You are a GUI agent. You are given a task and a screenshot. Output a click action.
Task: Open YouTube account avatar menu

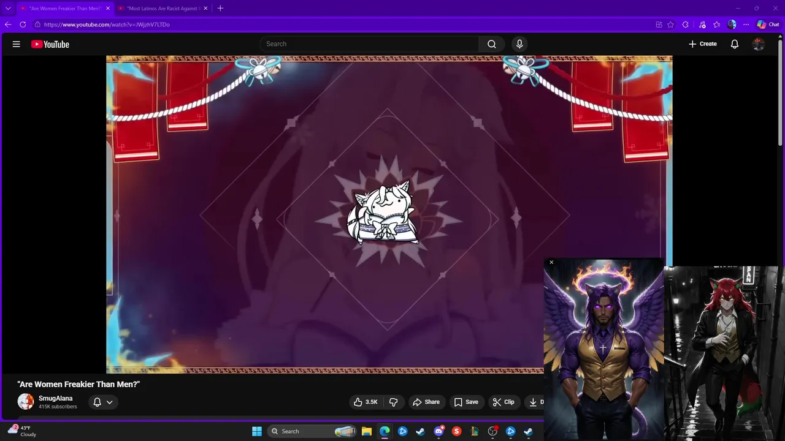tap(759, 44)
